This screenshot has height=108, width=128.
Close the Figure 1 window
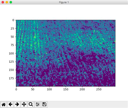(x=3, y=2)
